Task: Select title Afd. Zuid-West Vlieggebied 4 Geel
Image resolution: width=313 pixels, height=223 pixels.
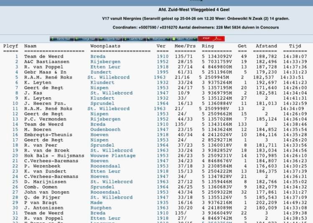Action: pos(194,10)
